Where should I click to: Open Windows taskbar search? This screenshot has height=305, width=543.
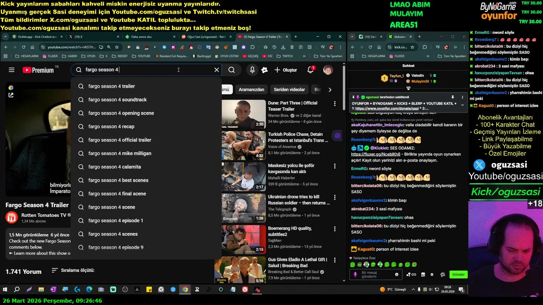pyautogui.click(x=17, y=290)
